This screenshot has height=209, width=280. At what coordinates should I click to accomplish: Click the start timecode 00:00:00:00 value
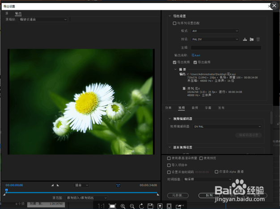click(x=202, y=172)
